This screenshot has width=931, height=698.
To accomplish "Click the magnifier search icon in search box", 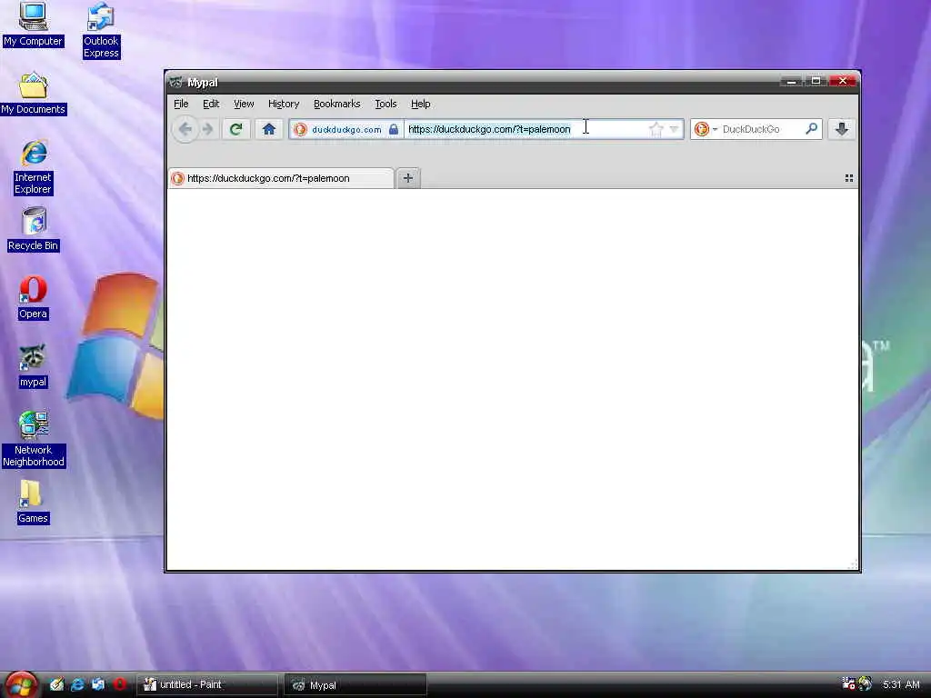I will pos(811,129).
